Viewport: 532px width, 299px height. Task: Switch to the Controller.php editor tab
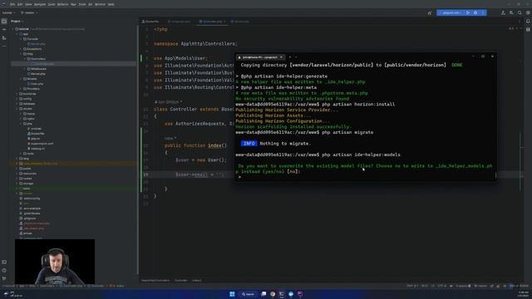click(x=213, y=22)
